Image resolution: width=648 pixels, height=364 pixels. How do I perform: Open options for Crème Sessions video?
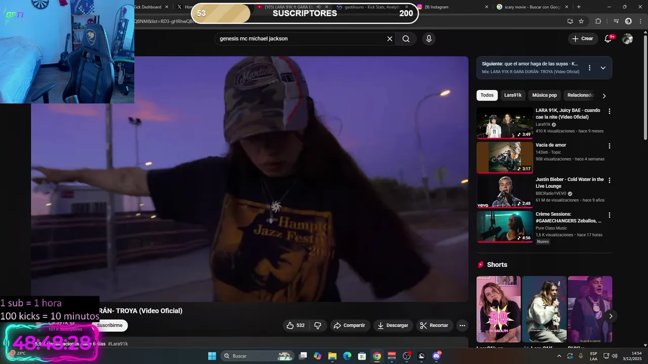610,215
